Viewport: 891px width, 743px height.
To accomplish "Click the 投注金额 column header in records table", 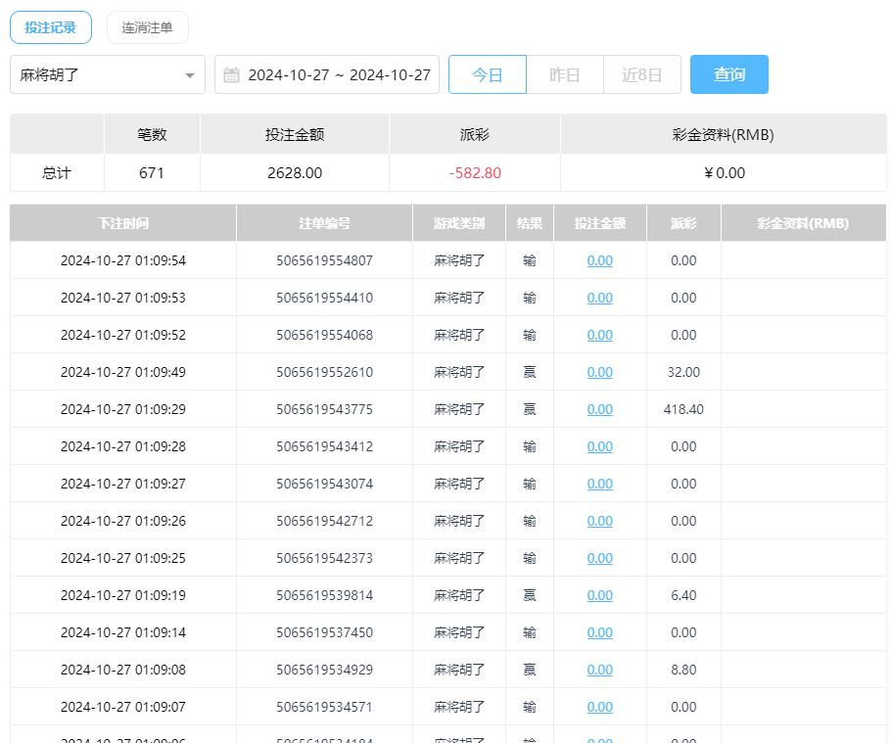I will click(599, 223).
